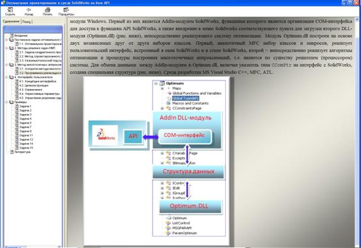Click the book icon of 4. Интерфейс пользователя
This screenshot has height=248, width=361.
pyautogui.click(x=12, y=77)
